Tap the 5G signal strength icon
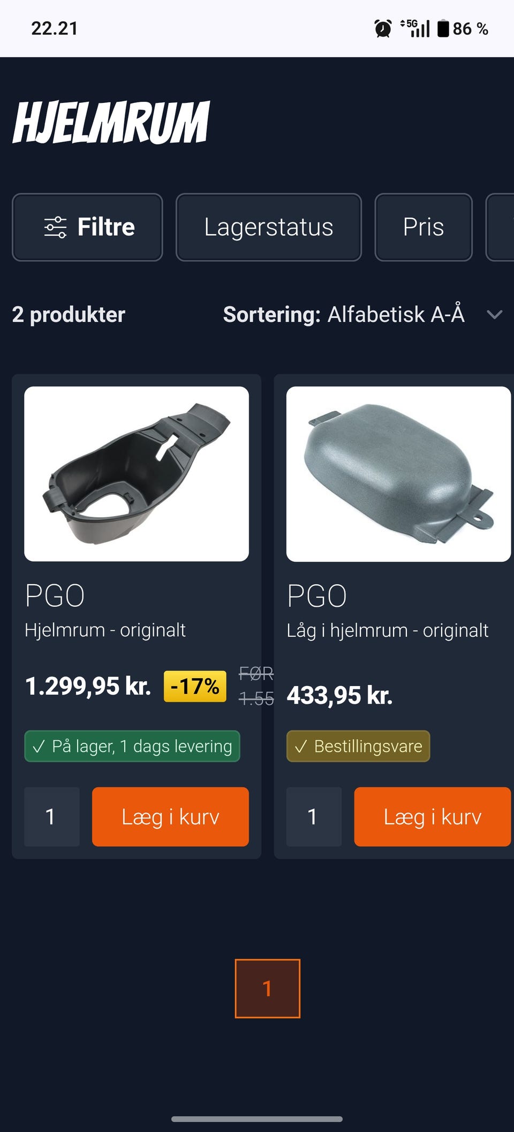 pyautogui.click(x=416, y=28)
